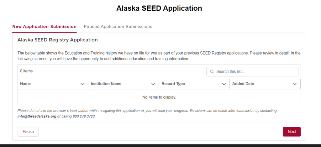Click the 800.278.3723 phone number text
The height and width of the screenshot is (147, 321).
point(84,117)
